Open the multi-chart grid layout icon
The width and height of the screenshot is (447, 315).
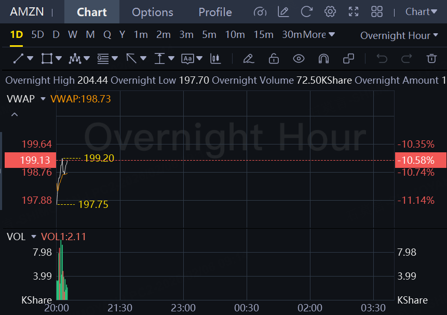pyautogui.click(x=377, y=11)
